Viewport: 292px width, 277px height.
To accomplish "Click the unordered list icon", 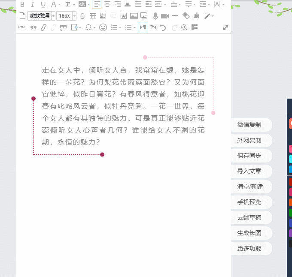I will click(x=128, y=27).
